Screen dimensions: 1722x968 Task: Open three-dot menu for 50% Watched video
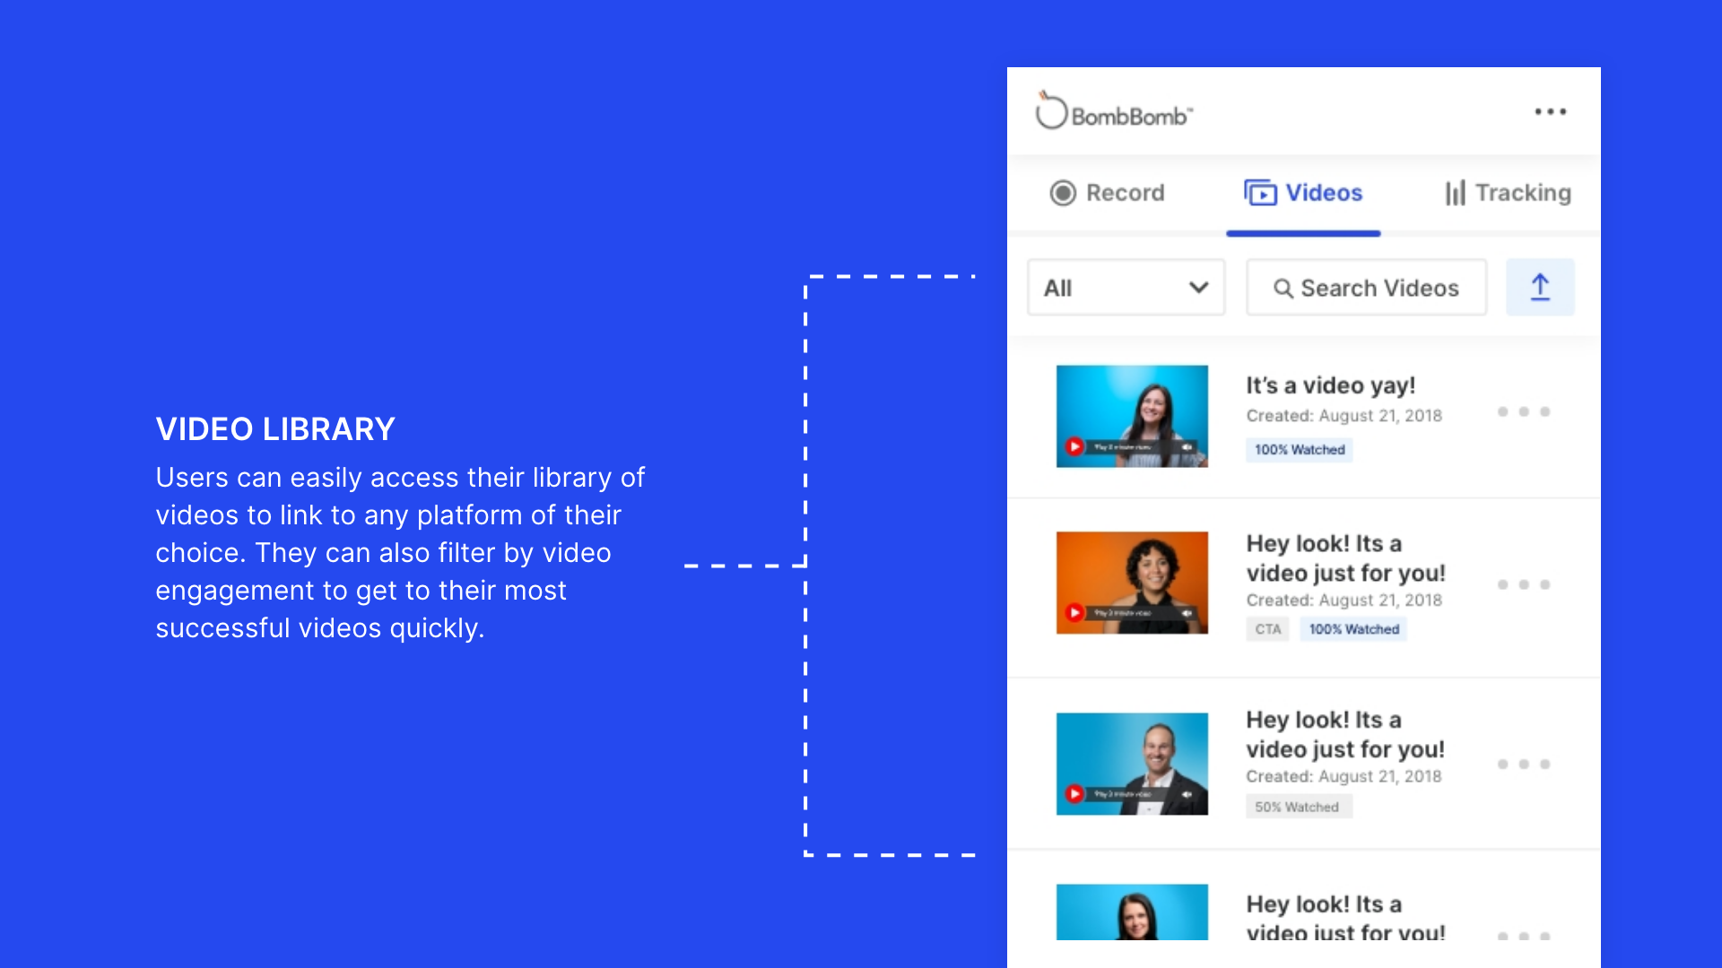coord(1523,765)
